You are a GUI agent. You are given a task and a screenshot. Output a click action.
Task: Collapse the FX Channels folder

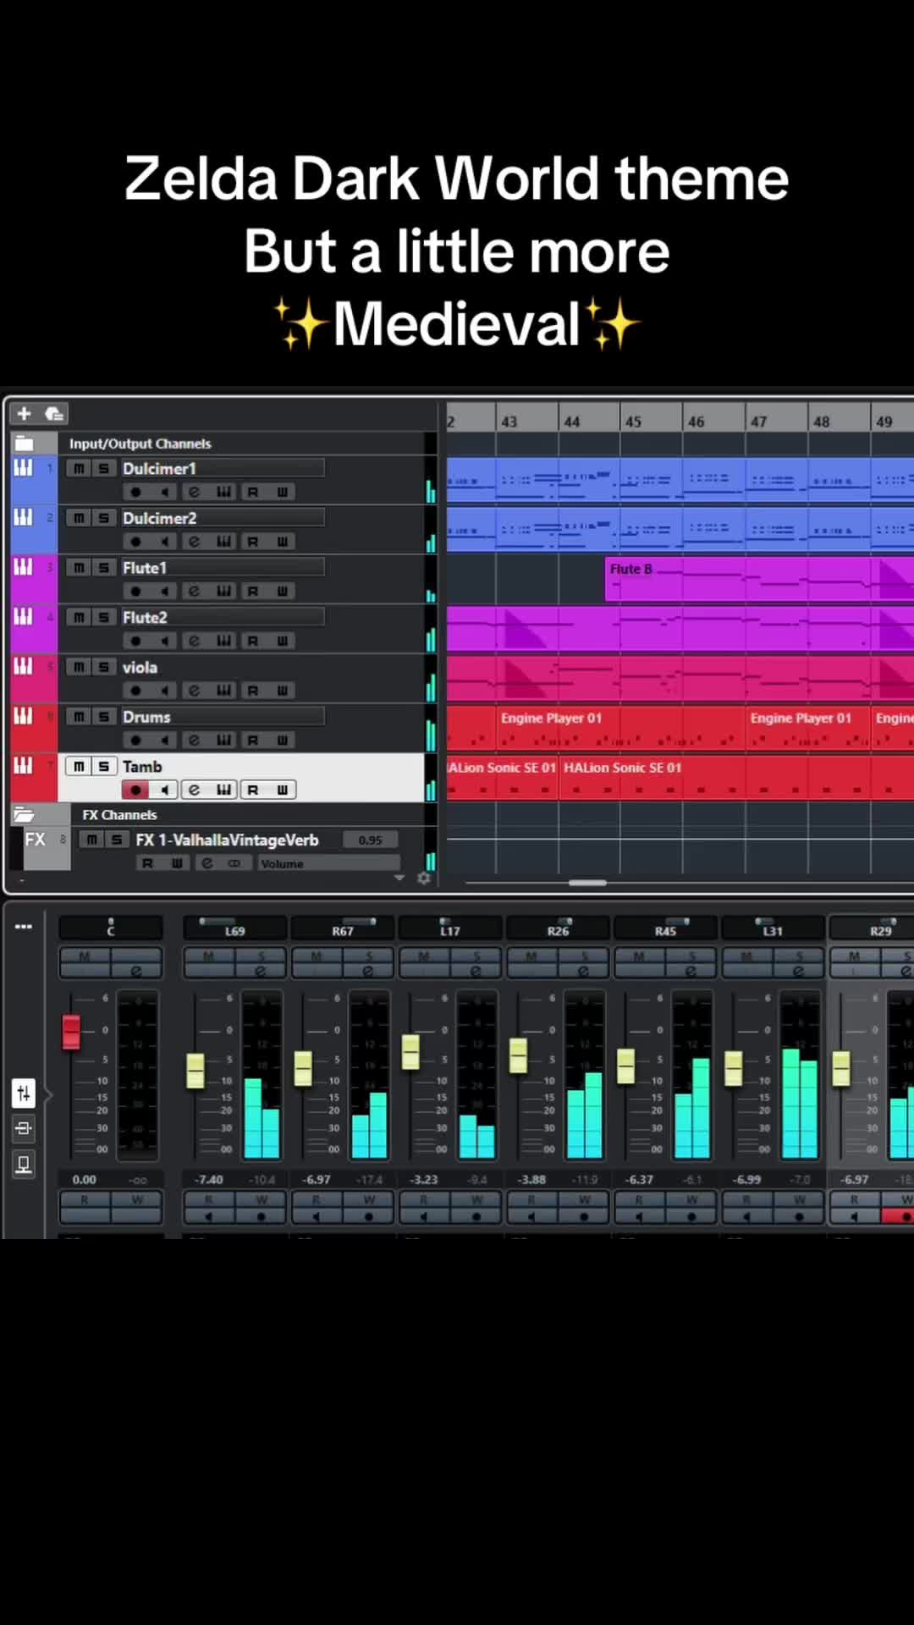pyautogui.click(x=24, y=815)
